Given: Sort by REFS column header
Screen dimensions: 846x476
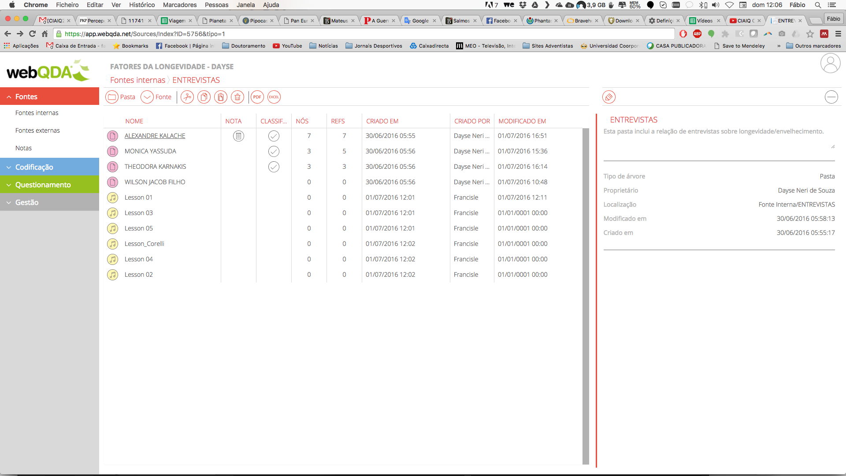Looking at the screenshot, I should pos(338,121).
